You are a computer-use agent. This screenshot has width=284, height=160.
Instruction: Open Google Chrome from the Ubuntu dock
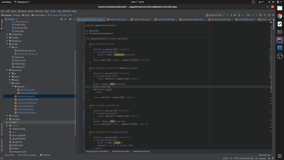(280, 16)
